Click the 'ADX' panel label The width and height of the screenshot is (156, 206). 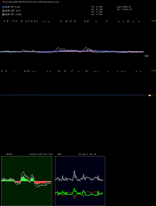click(60, 154)
